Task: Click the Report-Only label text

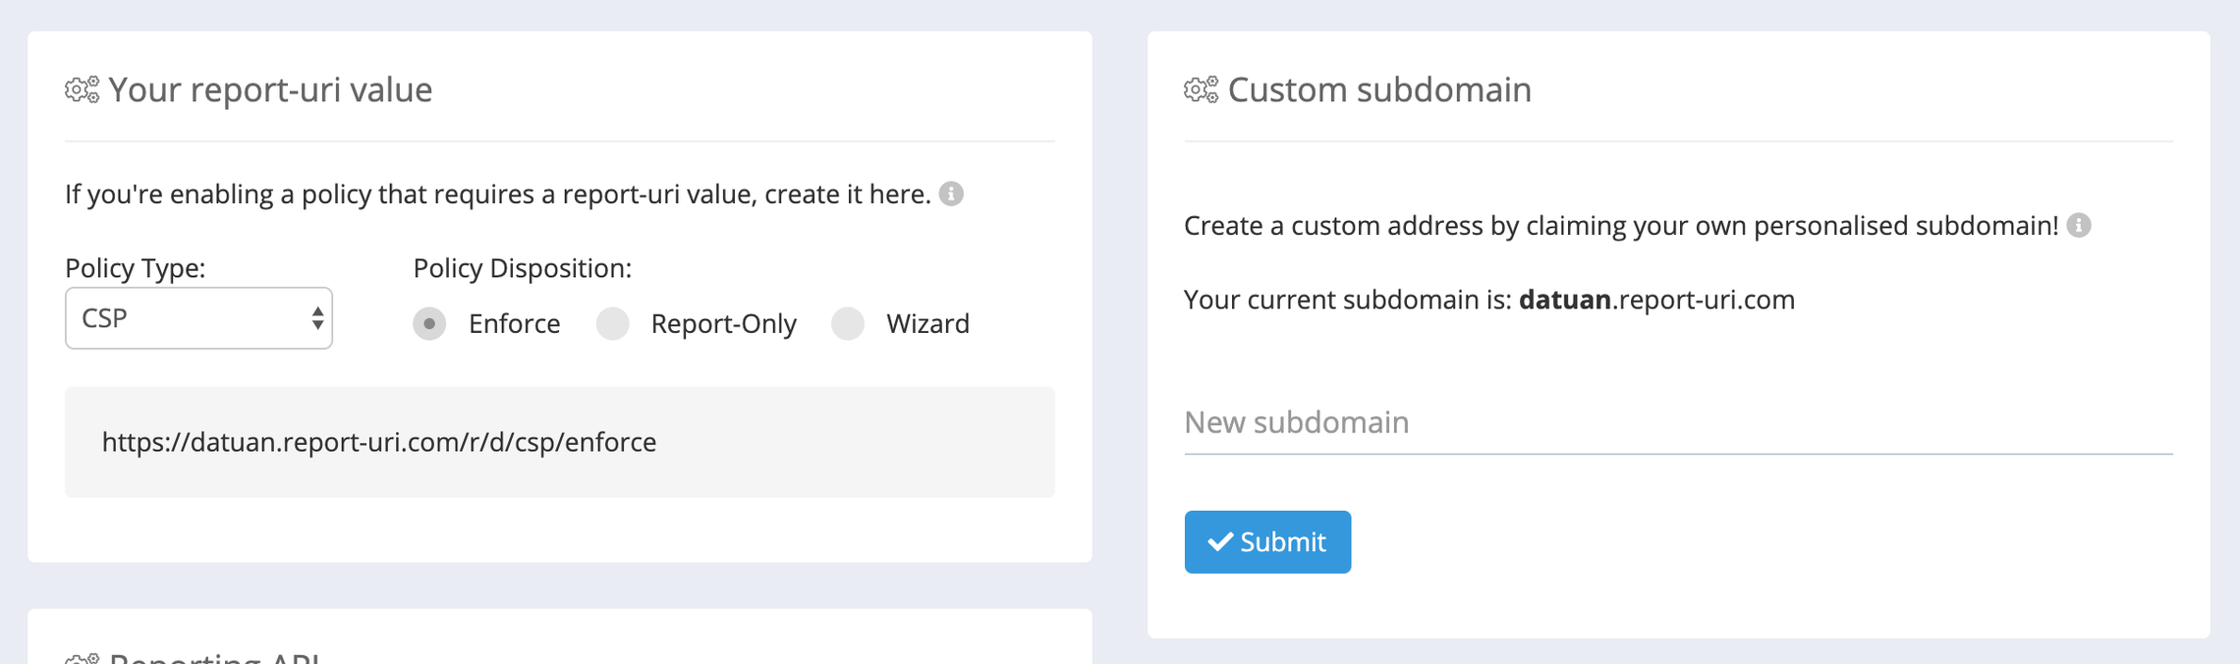Action: click(x=724, y=323)
